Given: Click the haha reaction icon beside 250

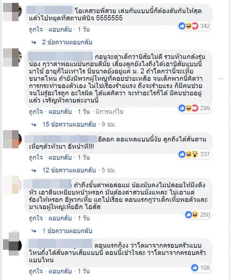Looking at the screenshot, I should point(195,215).
